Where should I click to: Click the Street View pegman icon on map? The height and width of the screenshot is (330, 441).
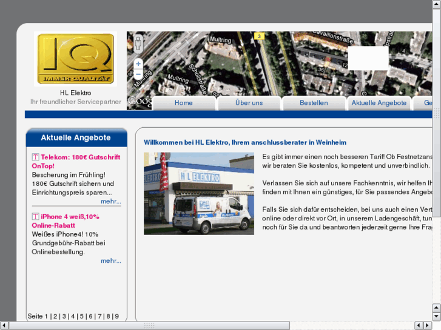(138, 44)
